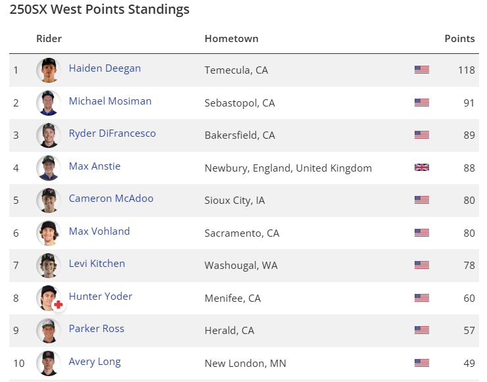Screen dimensions: 487x382
Task: Open Levi Kitchen's profile link
Action: coord(97,264)
